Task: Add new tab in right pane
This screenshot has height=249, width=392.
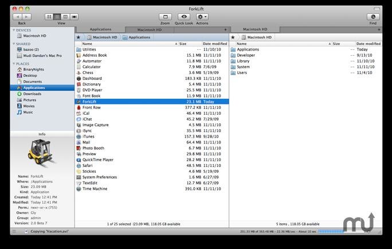Action: point(379,30)
